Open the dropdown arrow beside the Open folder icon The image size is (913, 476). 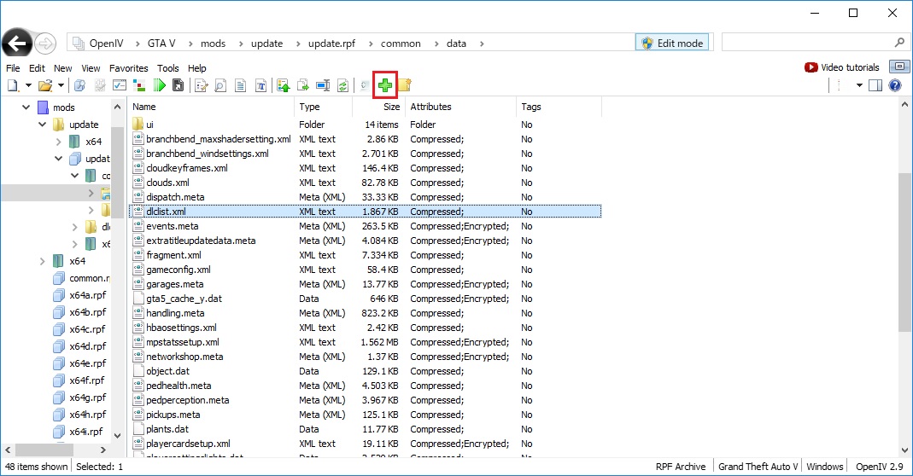[x=61, y=85]
